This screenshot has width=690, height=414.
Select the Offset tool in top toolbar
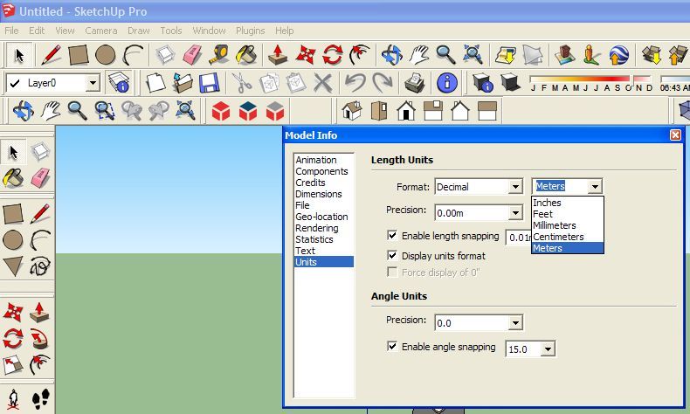pyautogui.click(x=360, y=55)
